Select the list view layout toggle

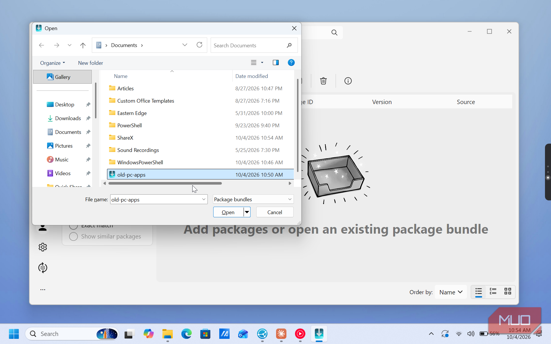coord(478,292)
